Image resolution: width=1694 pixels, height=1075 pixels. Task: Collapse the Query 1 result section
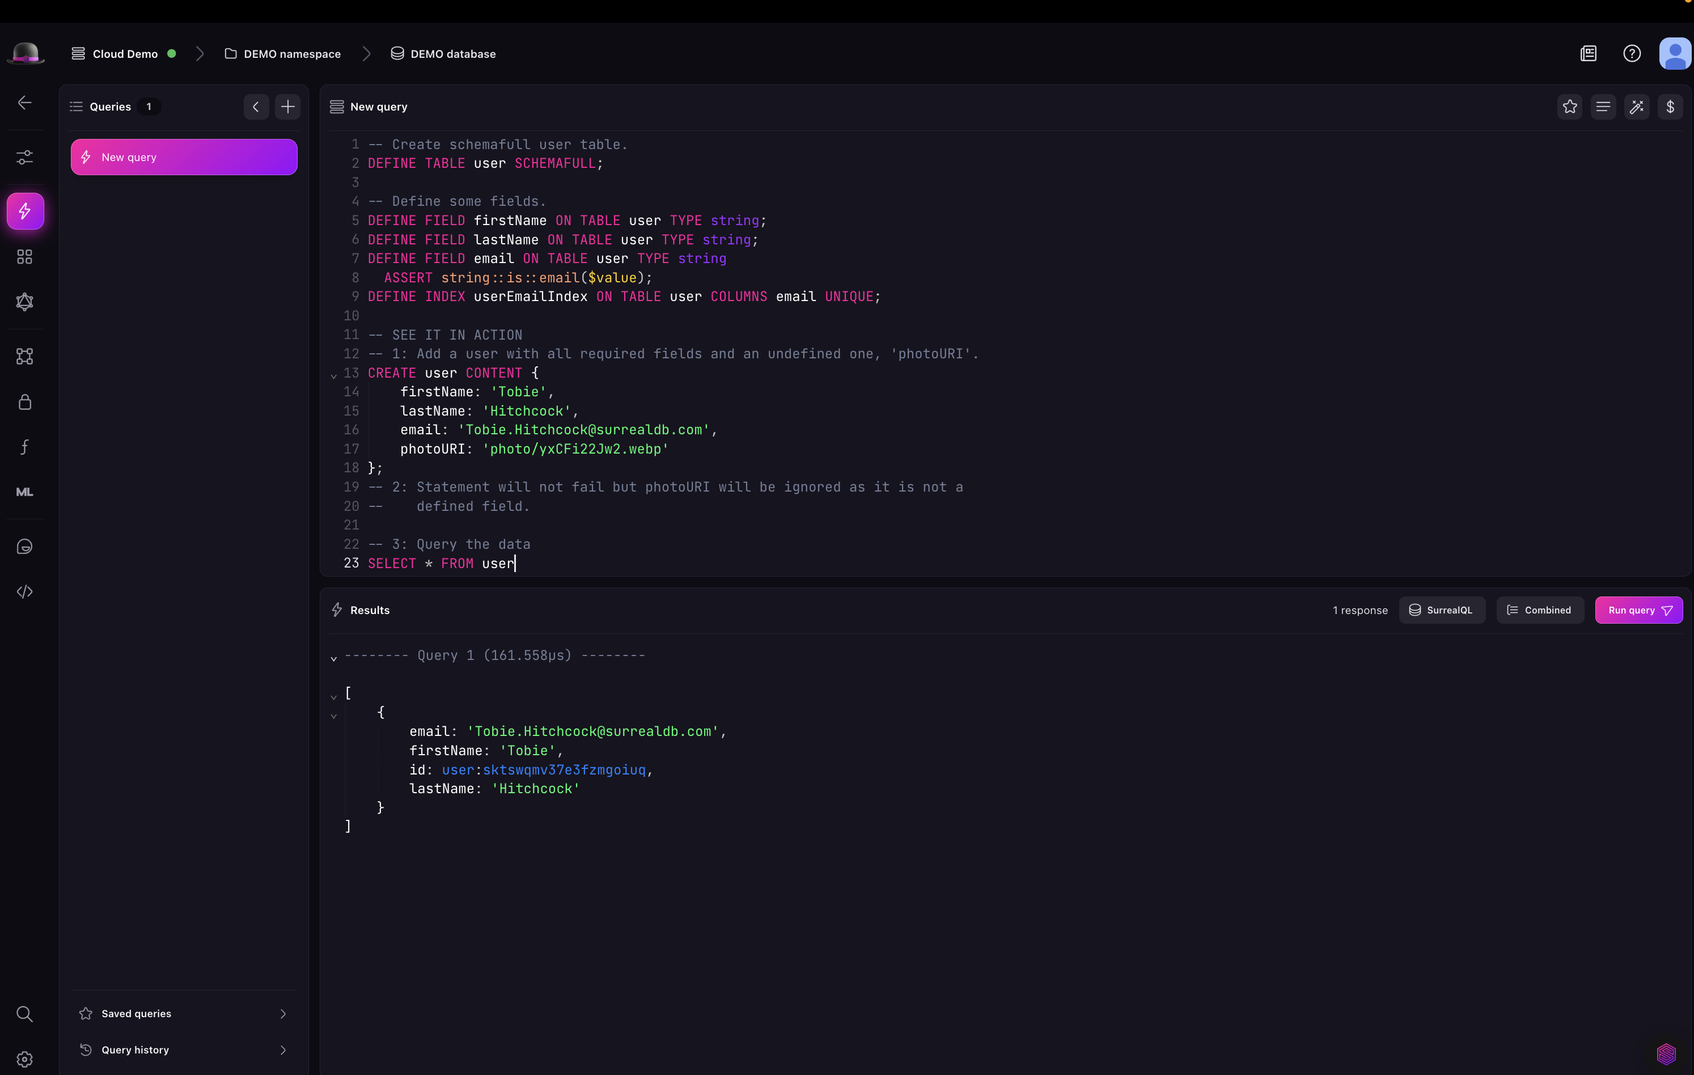333,658
